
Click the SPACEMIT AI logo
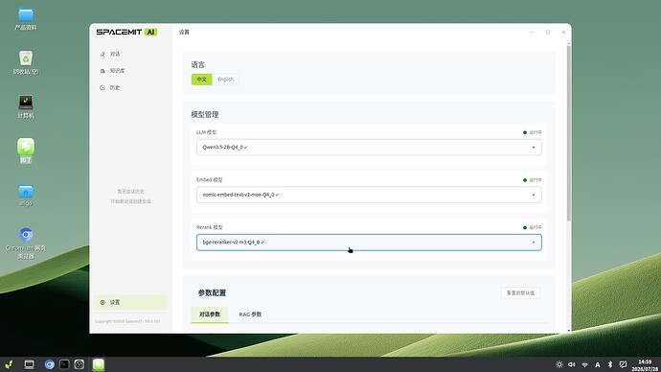click(x=126, y=32)
